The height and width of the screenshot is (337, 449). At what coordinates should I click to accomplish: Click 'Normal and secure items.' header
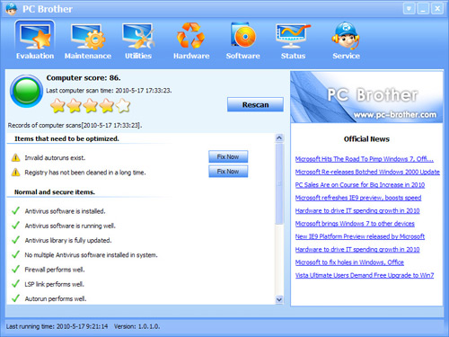55,192
